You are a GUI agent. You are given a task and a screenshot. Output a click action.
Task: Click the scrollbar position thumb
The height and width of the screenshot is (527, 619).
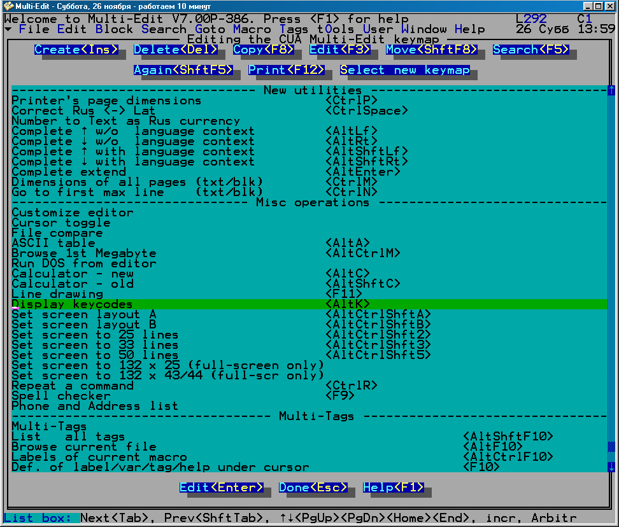(611, 447)
